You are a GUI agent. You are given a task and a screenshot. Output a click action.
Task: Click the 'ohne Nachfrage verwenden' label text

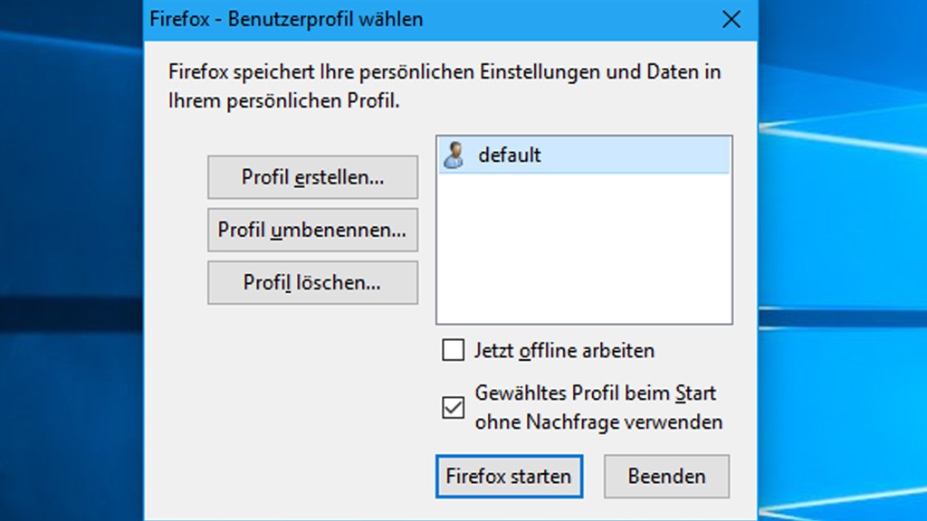click(598, 422)
